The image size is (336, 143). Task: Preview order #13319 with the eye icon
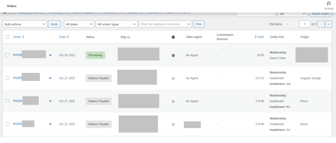point(50,55)
